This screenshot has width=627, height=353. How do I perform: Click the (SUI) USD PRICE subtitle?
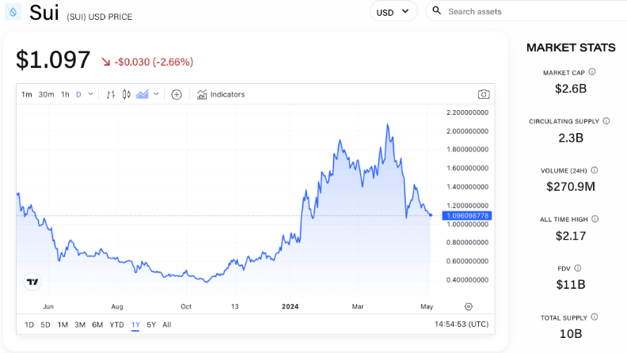click(x=99, y=17)
